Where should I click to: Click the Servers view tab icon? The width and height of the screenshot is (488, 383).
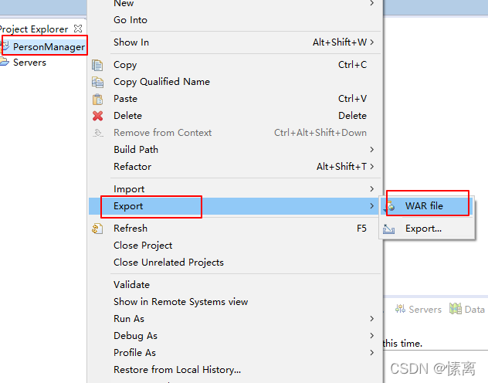click(x=400, y=309)
